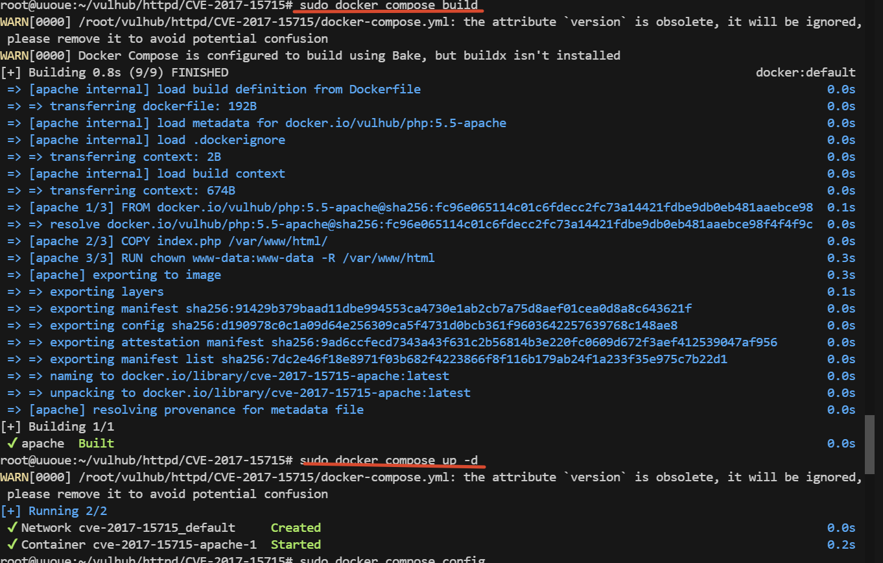Click the checkmark beside 'Container cve-2017-15715-apache-1'
883x563 pixels.
point(12,544)
